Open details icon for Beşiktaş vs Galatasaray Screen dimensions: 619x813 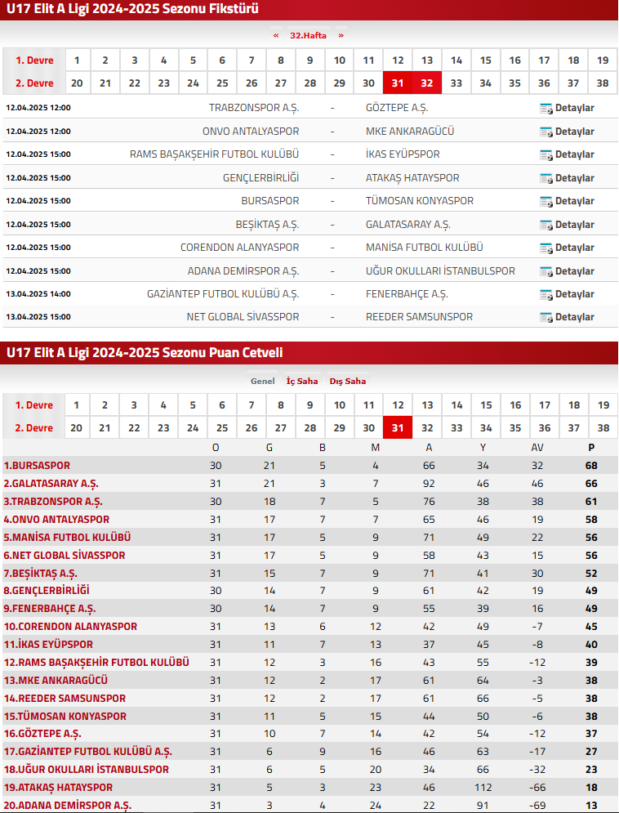coord(546,225)
